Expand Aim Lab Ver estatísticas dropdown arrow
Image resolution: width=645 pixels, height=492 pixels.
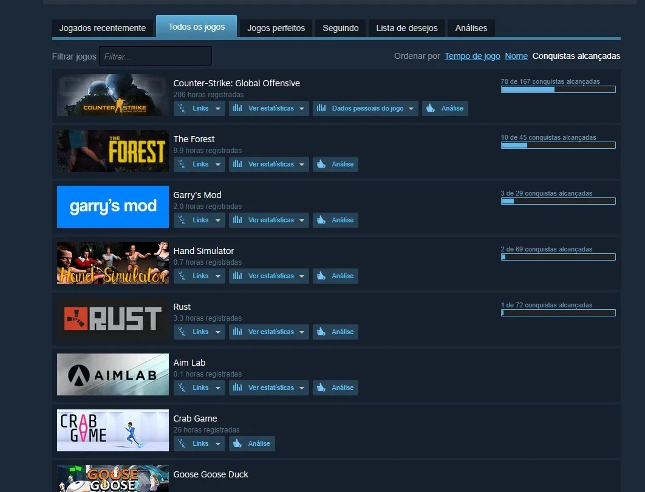click(x=302, y=388)
